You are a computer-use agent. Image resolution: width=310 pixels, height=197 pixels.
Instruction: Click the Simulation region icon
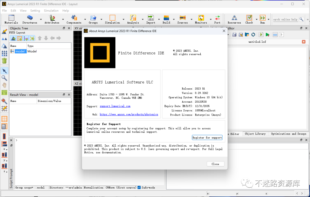(x=112, y=18)
